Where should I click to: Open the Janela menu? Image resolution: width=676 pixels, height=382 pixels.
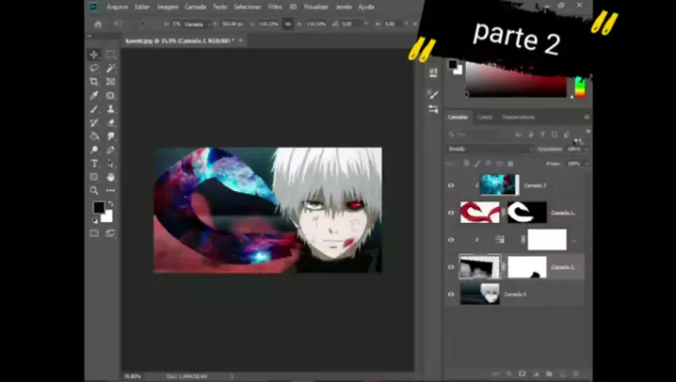click(x=343, y=7)
